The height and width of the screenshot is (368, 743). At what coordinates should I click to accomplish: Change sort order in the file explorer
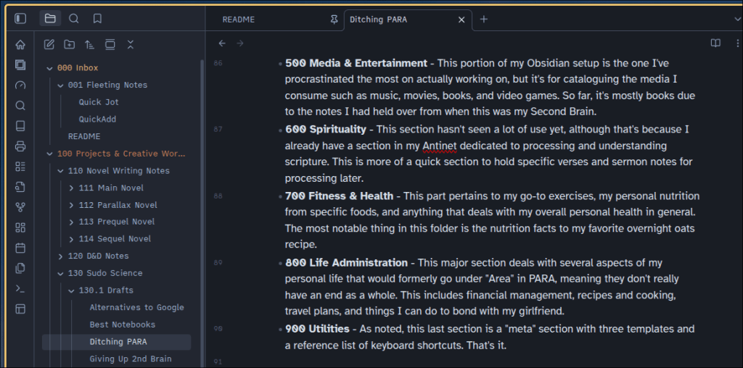coord(89,44)
